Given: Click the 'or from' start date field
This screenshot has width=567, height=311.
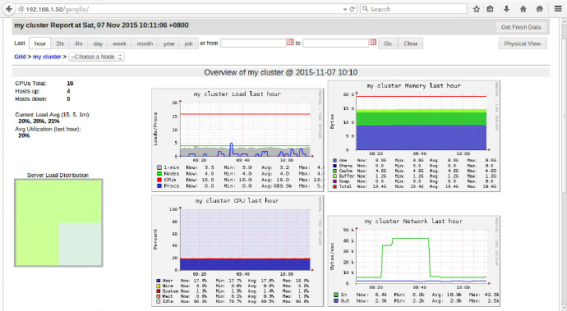Looking at the screenshot, I should (253, 43).
